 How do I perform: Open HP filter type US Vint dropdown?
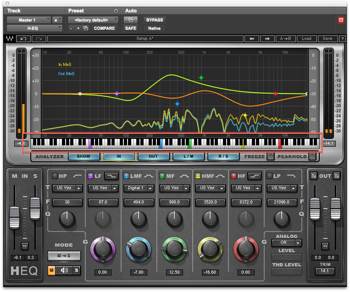tap(67, 188)
